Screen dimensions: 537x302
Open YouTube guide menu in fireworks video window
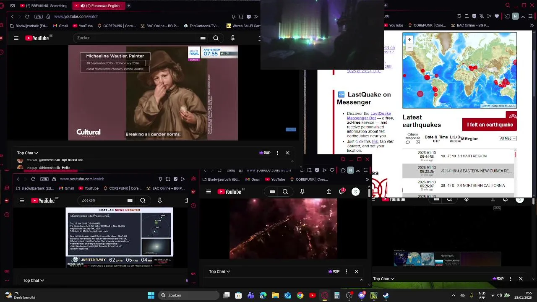(x=209, y=192)
